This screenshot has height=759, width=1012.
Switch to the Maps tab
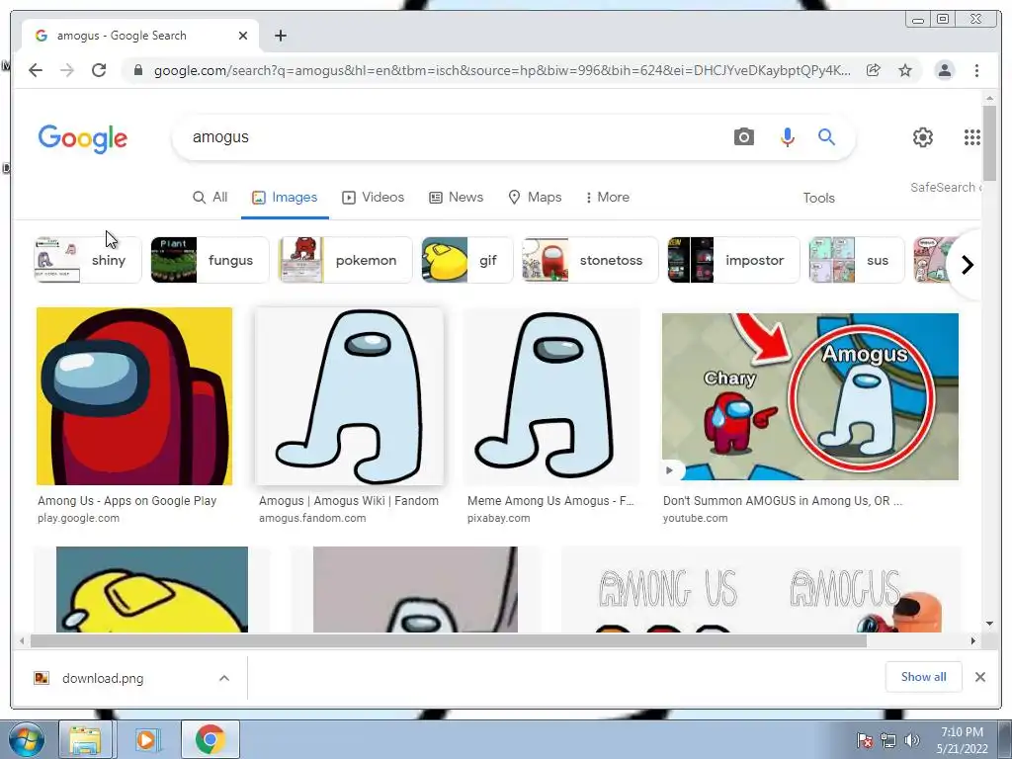(535, 197)
